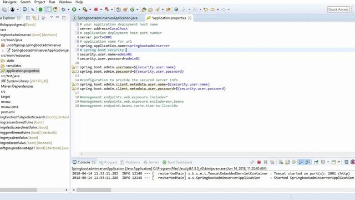Click the Open Console icon
Viewport: 355px width, 200px height.
click(334, 162)
